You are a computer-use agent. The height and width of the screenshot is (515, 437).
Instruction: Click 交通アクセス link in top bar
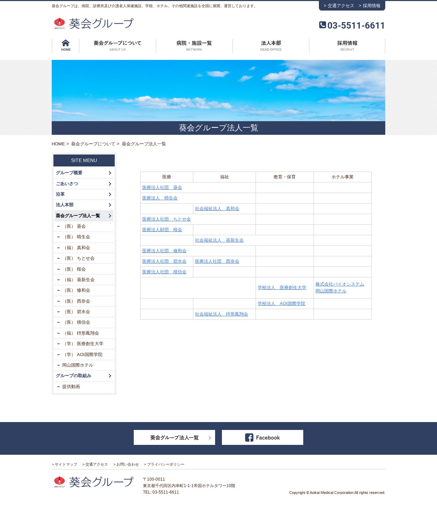[x=339, y=6]
